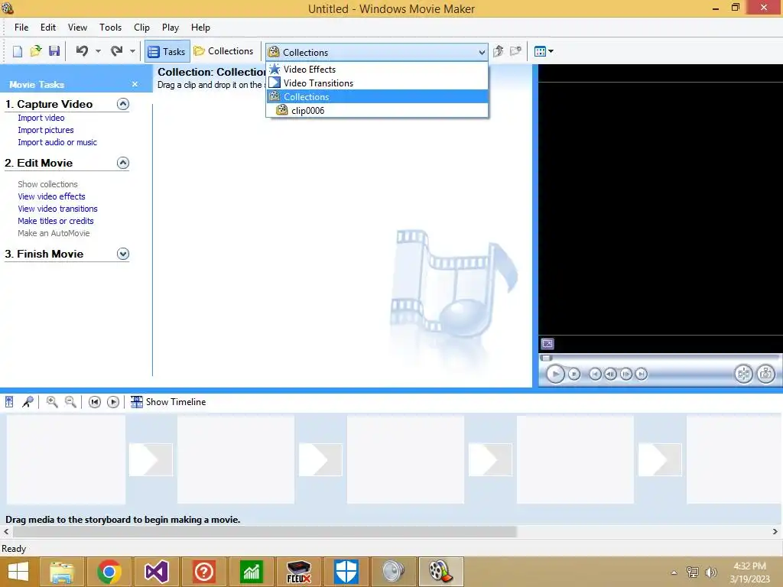Click the Import pictures link
This screenshot has height=587, width=783.
(x=45, y=130)
